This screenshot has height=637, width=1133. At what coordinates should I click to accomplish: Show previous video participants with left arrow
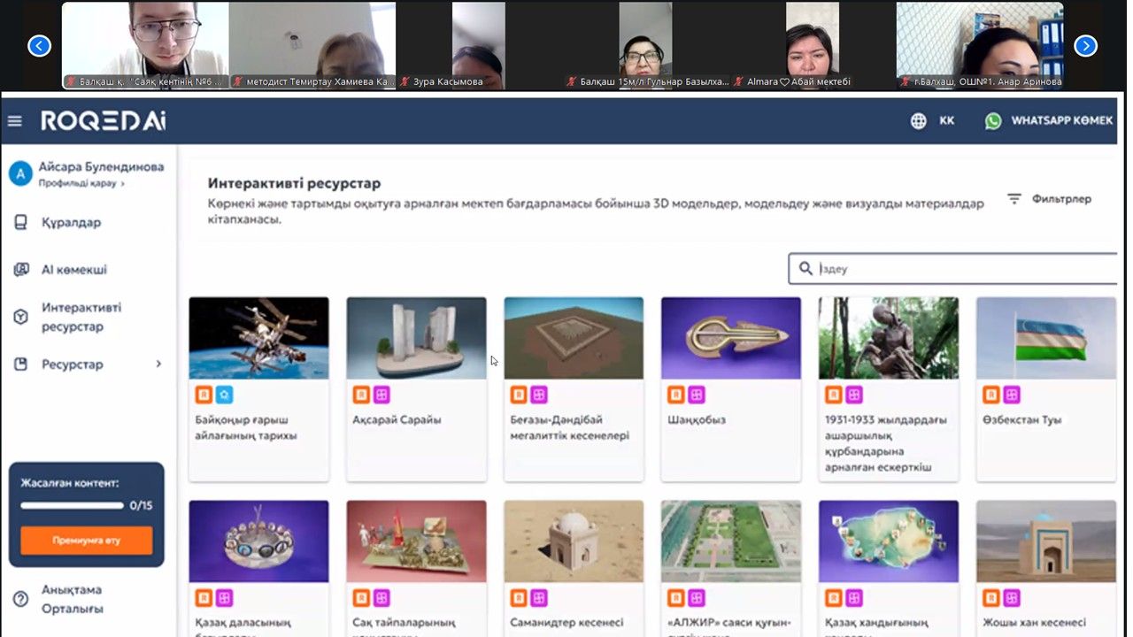coord(39,46)
